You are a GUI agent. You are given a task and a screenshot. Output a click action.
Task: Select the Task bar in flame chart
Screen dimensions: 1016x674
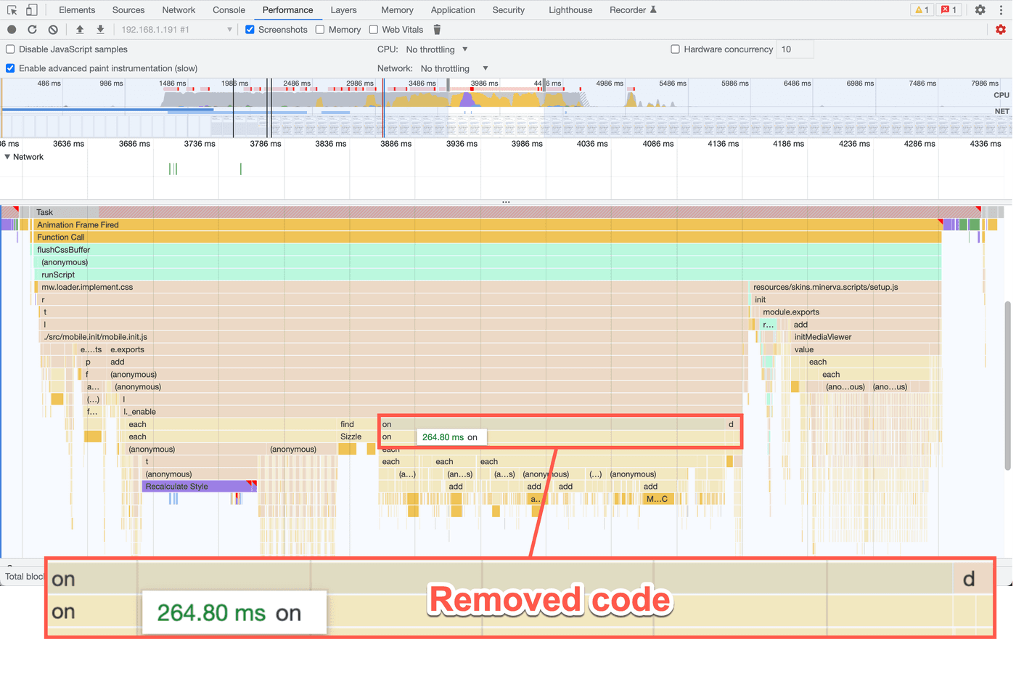(x=508, y=212)
